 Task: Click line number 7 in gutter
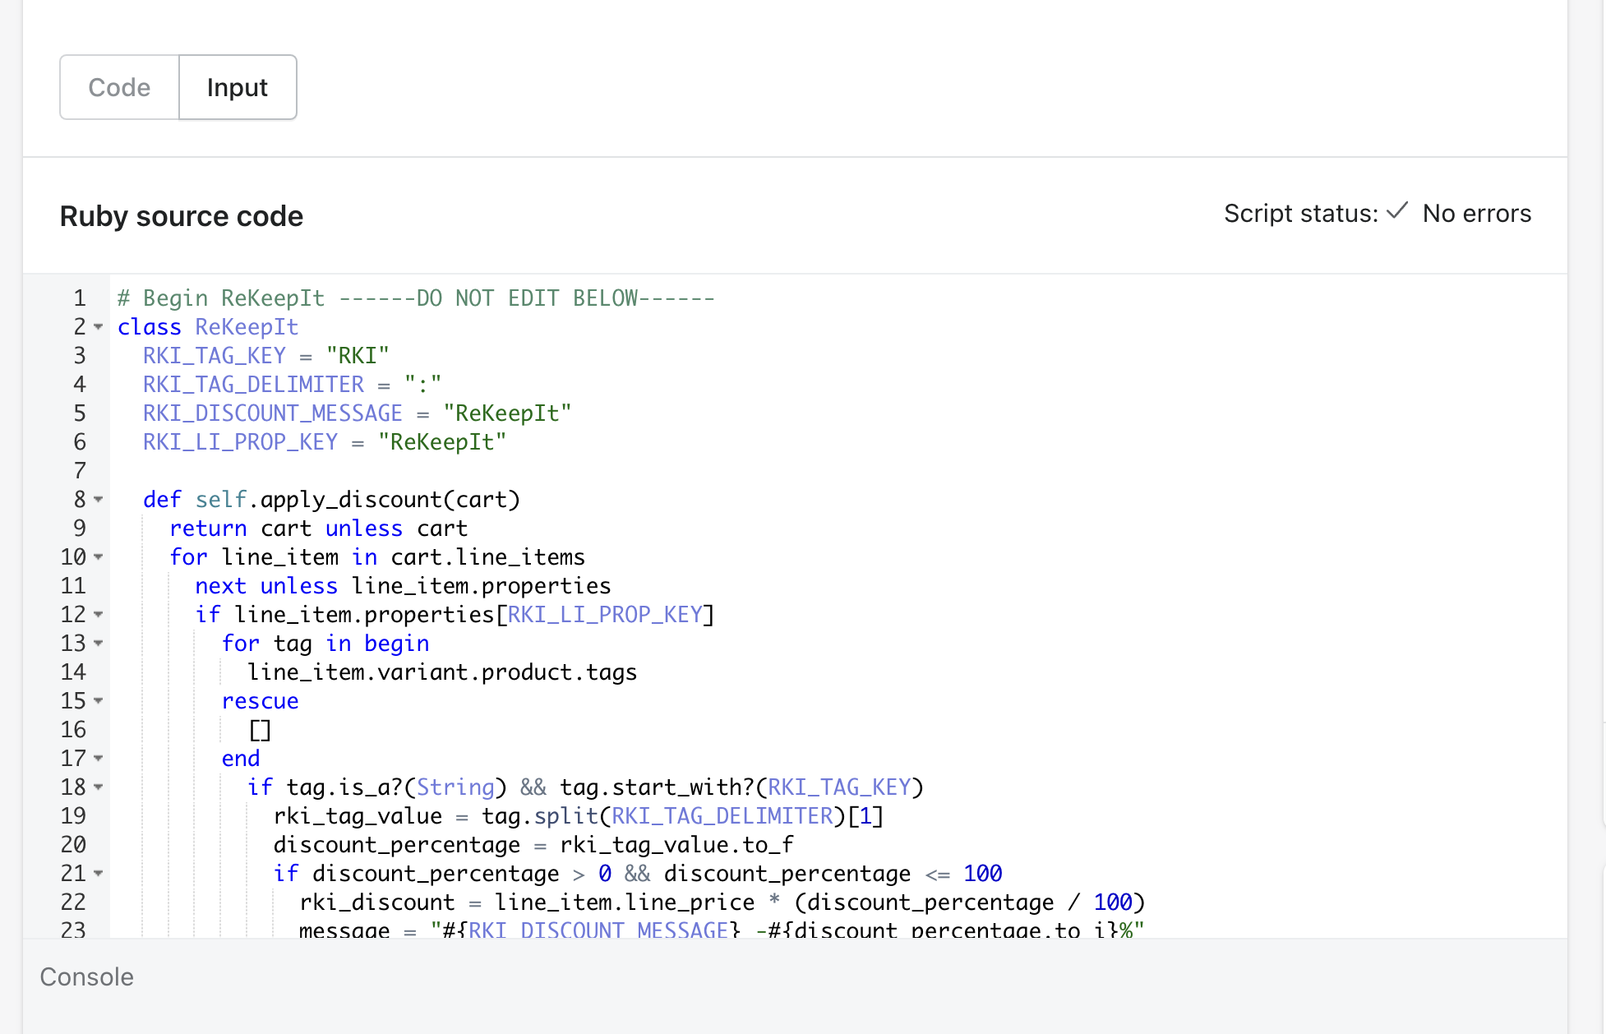click(79, 471)
